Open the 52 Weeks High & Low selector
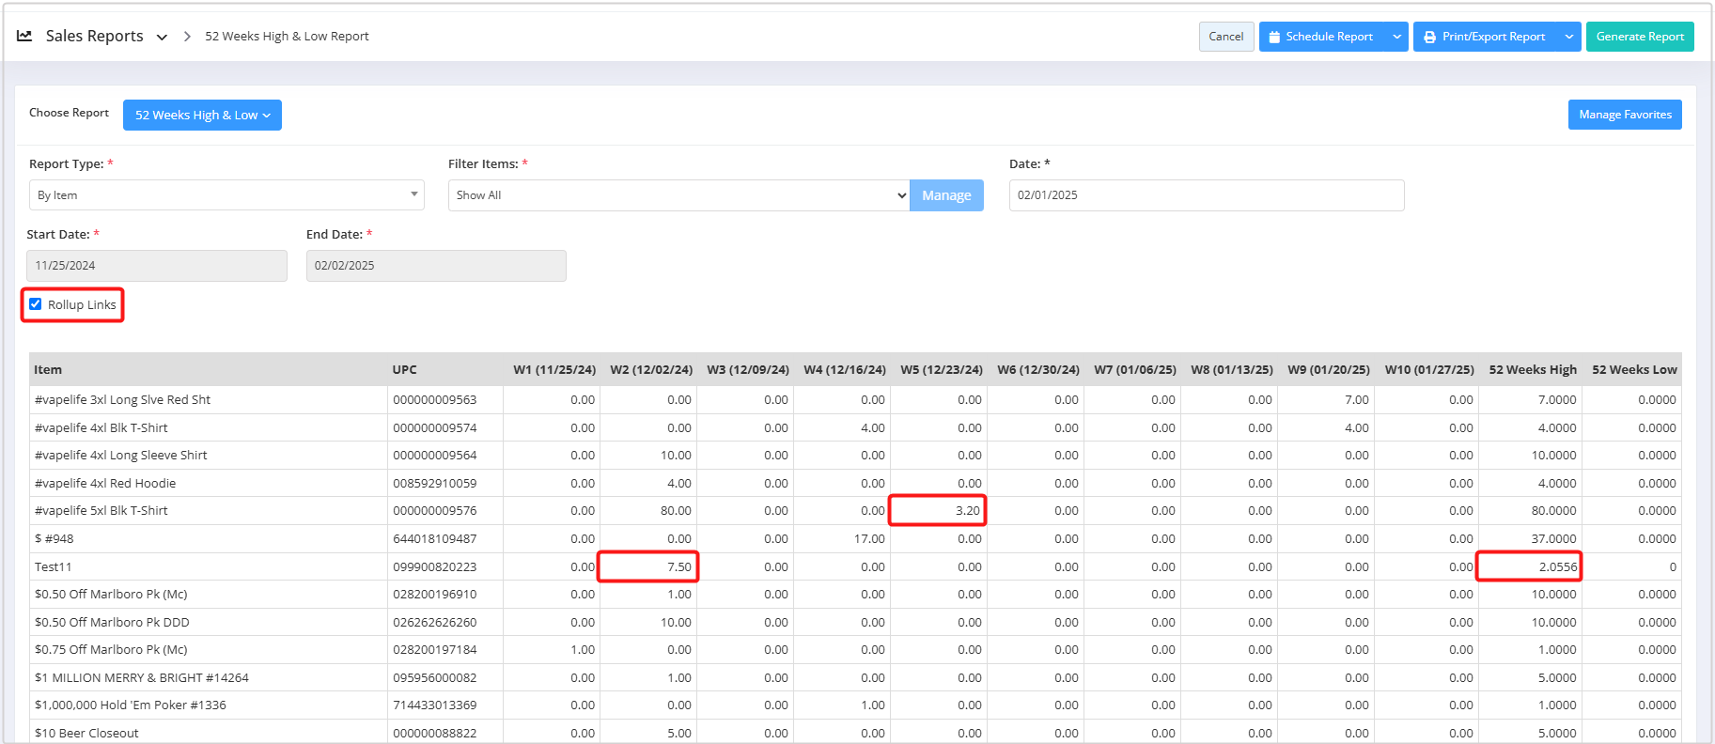 pos(202,115)
